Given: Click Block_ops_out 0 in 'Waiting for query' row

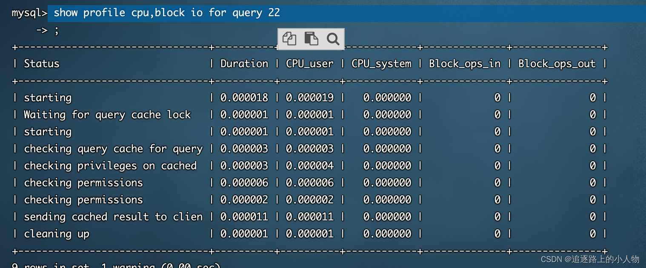Looking at the screenshot, I should [593, 114].
